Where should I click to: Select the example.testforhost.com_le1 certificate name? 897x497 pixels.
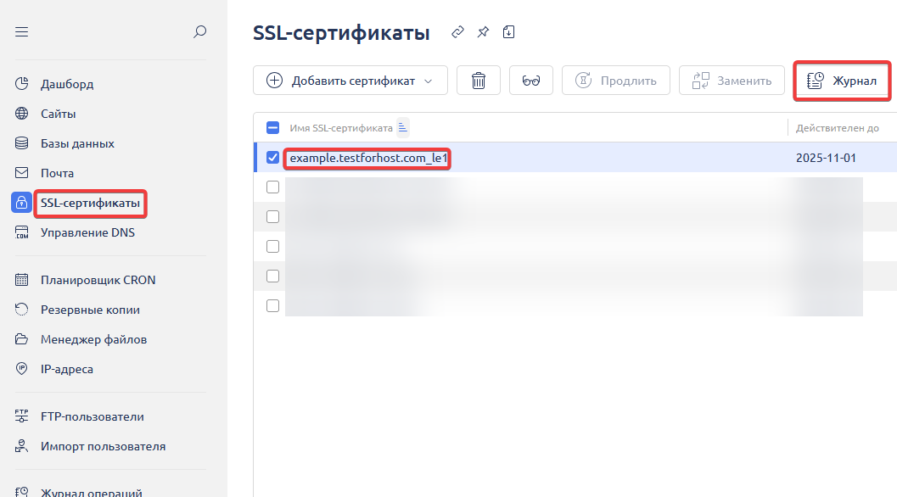click(x=367, y=158)
